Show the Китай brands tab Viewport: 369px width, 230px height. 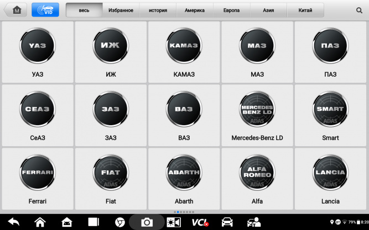point(305,10)
